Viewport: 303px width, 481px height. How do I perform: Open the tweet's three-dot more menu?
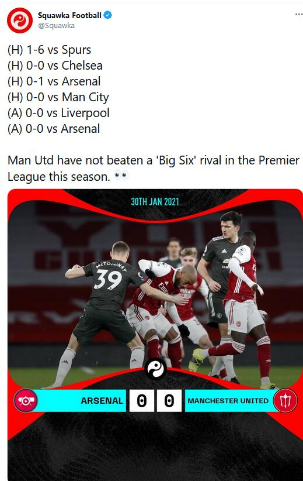pos(299,15)
